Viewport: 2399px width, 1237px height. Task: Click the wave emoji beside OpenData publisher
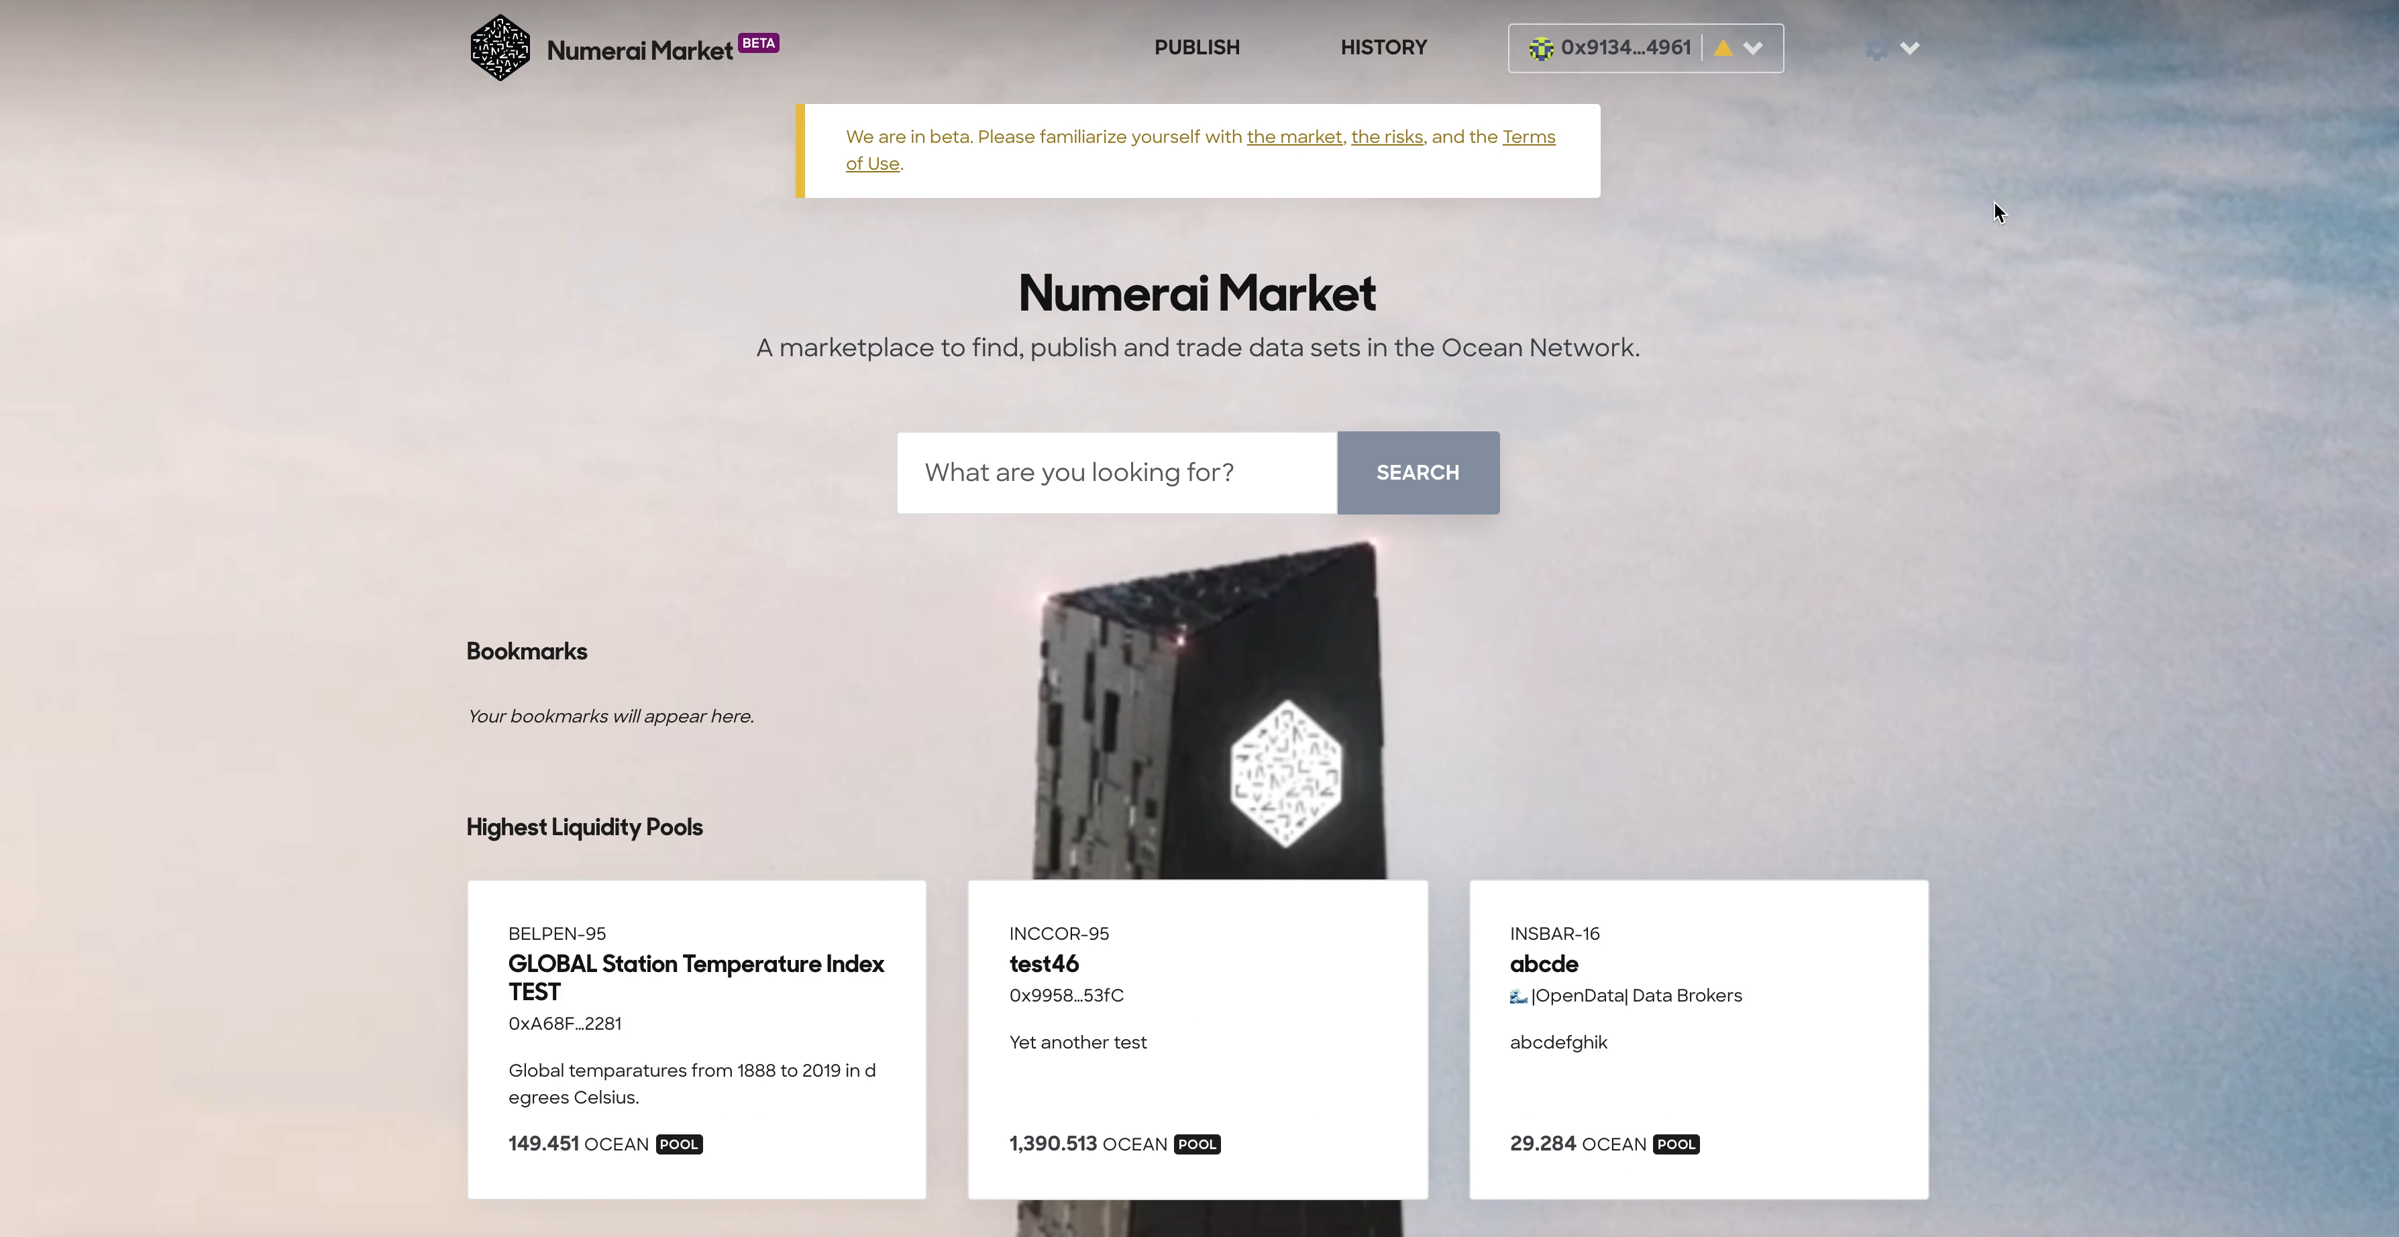click(1518, 996)
